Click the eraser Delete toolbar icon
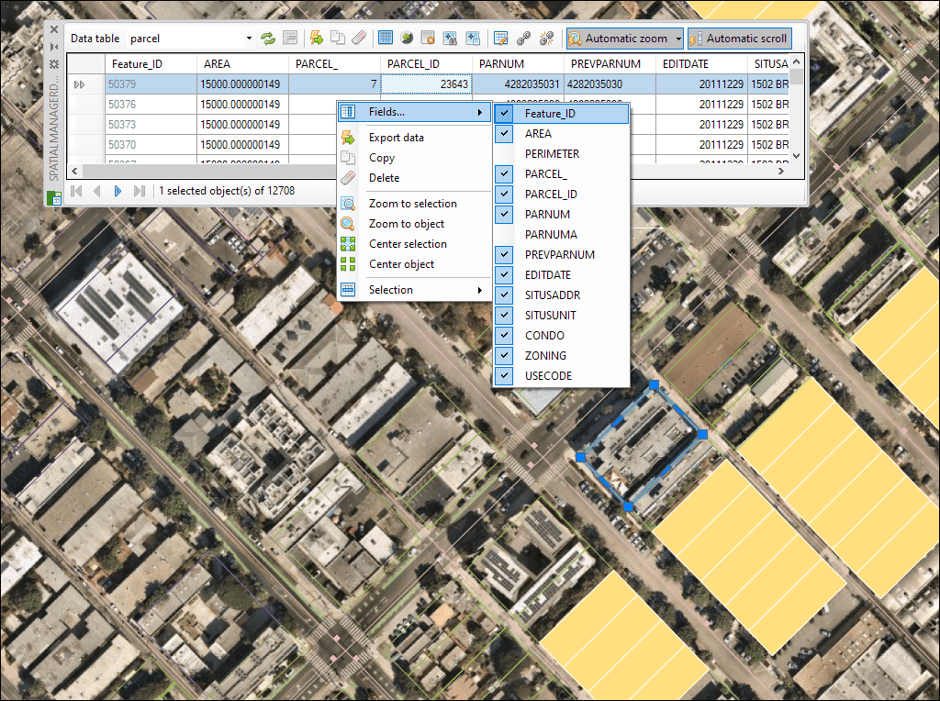940x701 pixels. (359, 39)
